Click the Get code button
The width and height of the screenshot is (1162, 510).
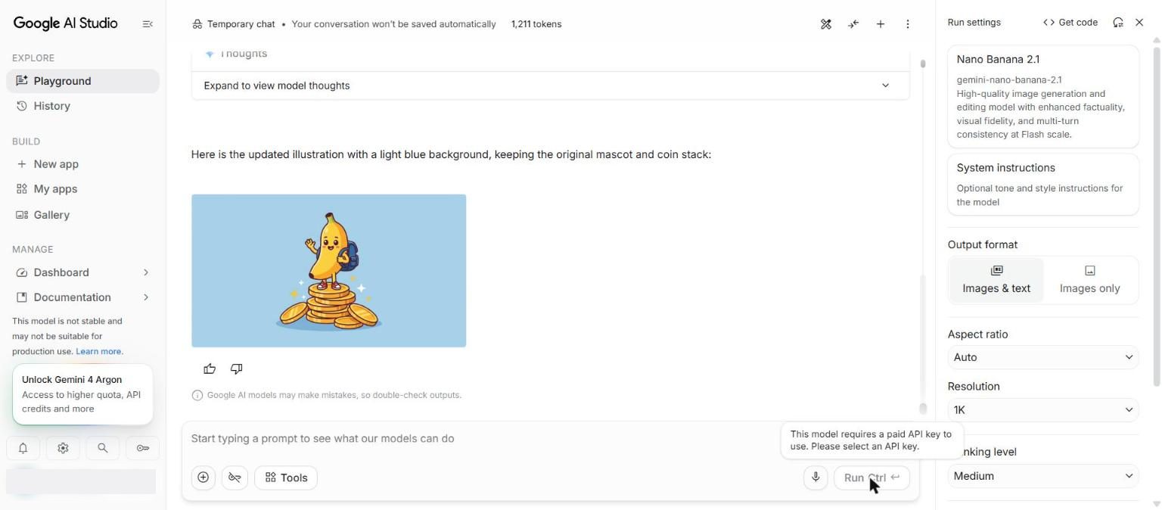1070,23
